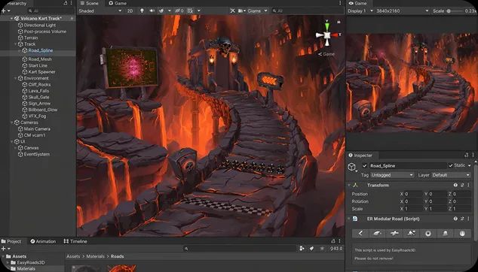
Task: Select the second EasyRoads terrain tool icon
Action: (378, 234)
